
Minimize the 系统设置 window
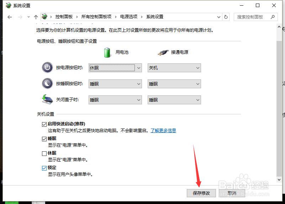pyautogui.click(x=242, y=5)
